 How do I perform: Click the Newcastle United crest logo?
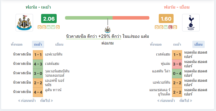click(x=24, y=23)
